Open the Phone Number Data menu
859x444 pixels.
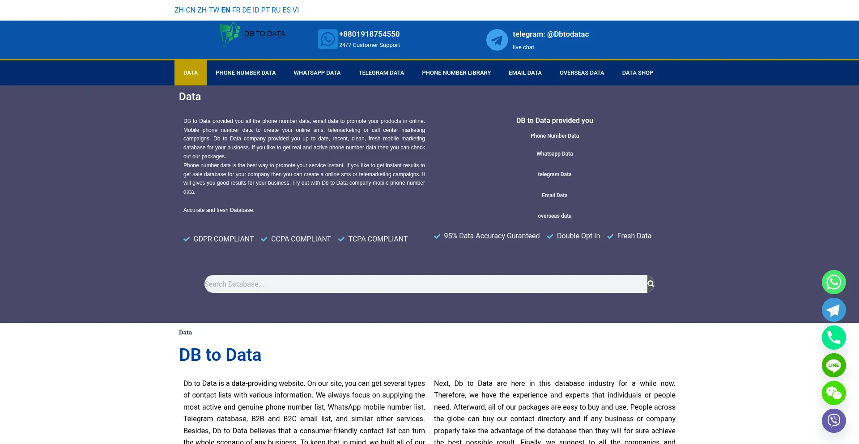coord(246,73)
